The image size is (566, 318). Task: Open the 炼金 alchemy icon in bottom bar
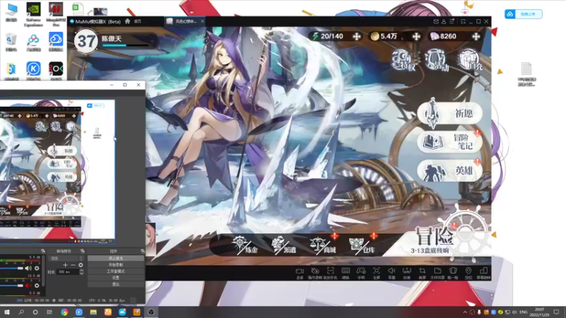(x=246, y=245)
